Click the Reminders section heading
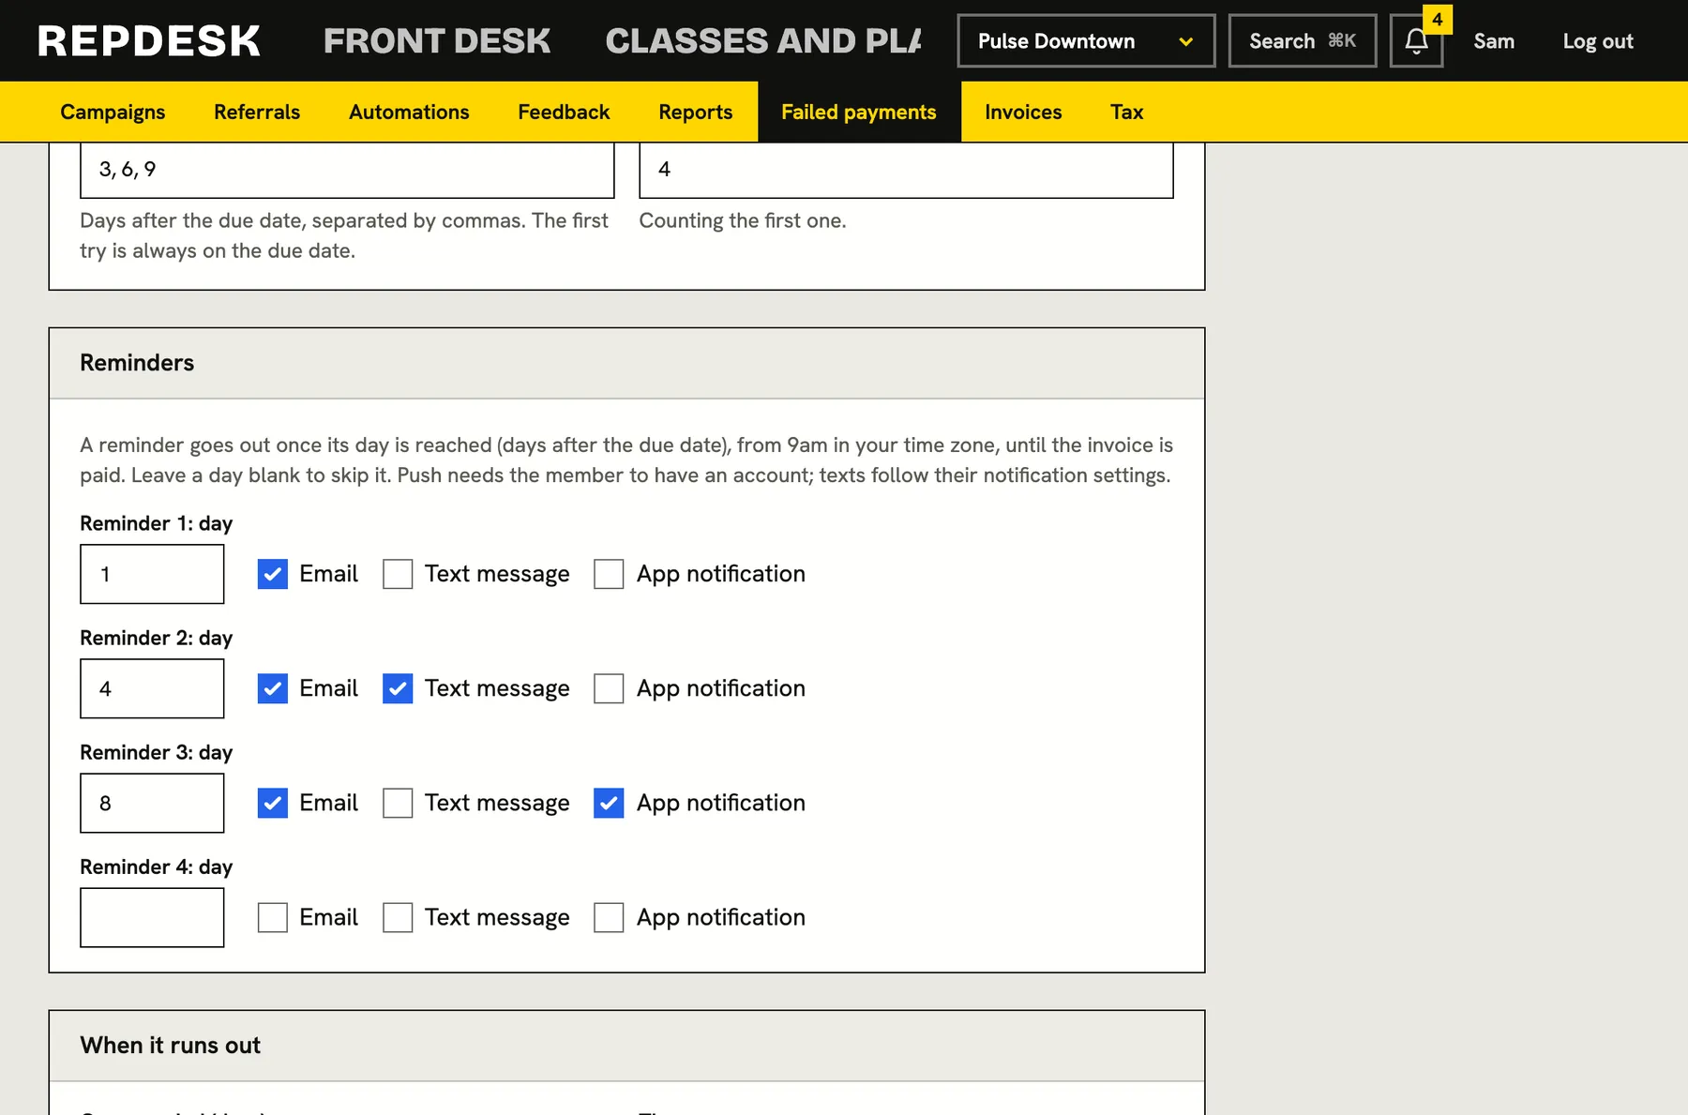 (137, 363)
